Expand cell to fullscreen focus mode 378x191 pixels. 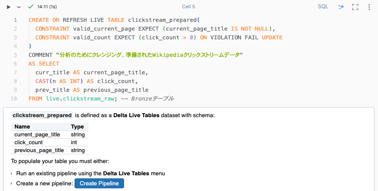(355, 7)
